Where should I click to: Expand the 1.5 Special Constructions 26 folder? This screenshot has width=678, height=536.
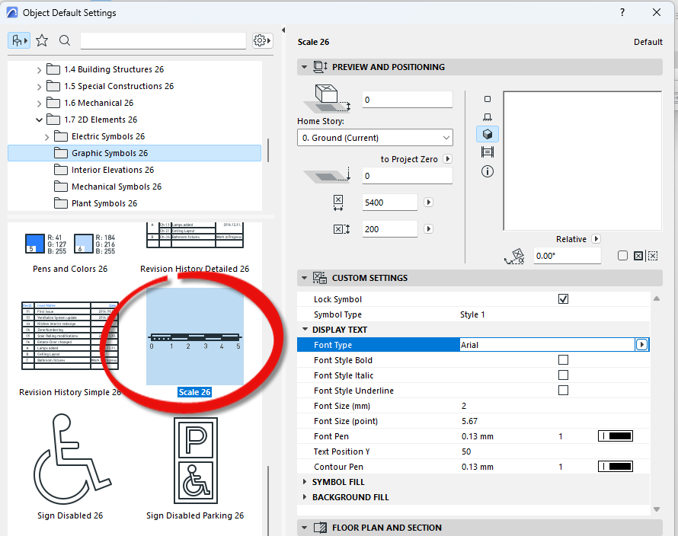click(x=39, y=87)
